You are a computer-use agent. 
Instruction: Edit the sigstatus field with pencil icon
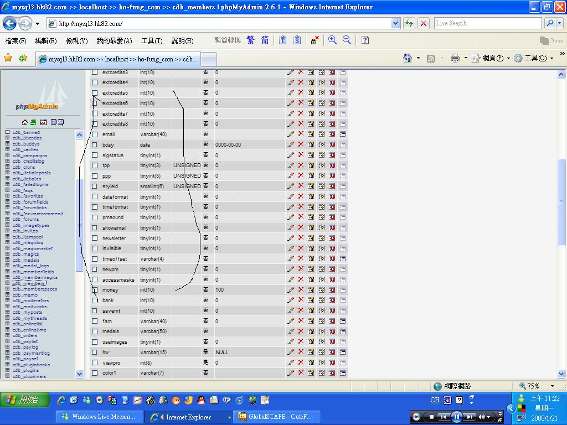pos(290,155)
